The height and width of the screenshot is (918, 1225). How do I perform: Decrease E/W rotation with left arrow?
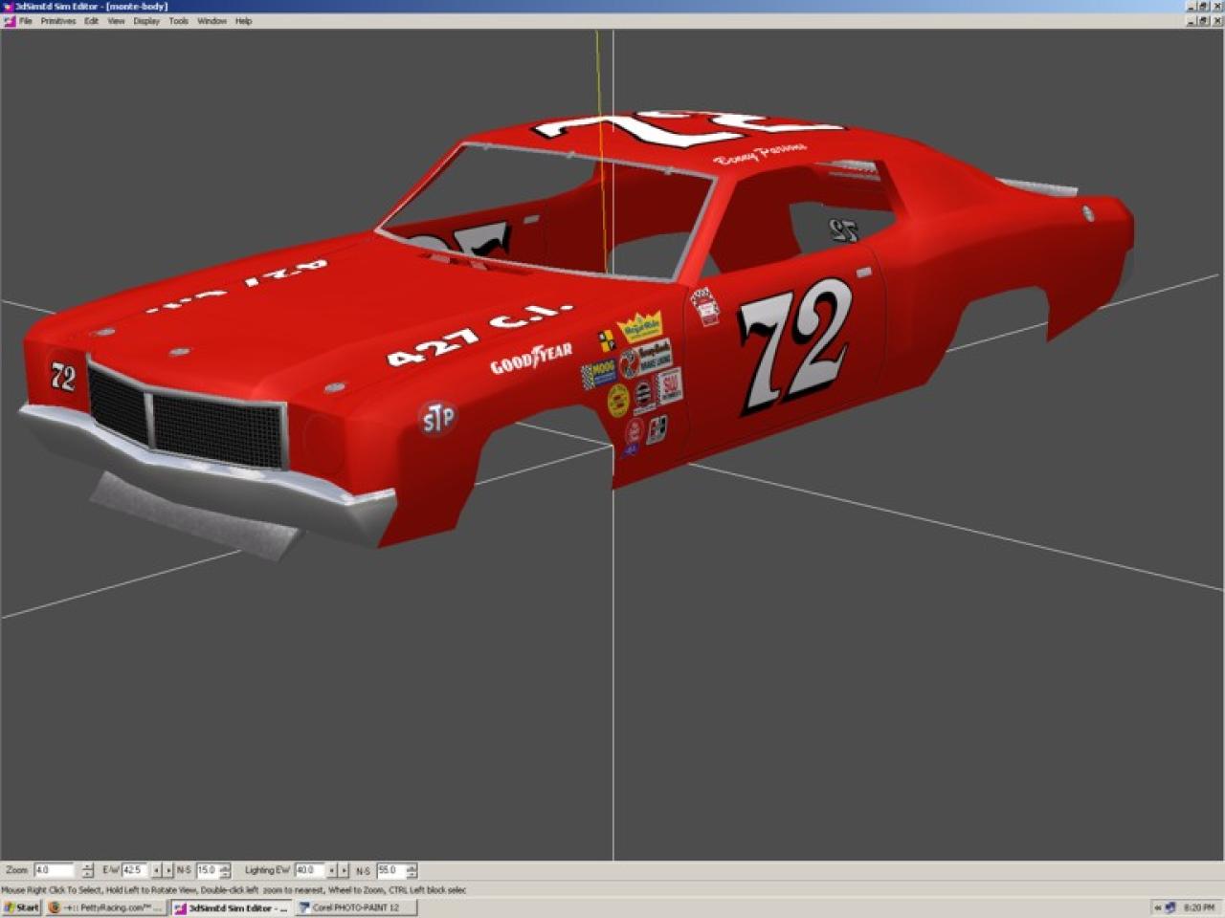coord(157,870)
